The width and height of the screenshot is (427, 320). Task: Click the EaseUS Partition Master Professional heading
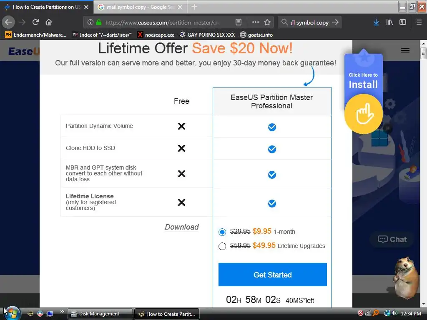click(x=272, y=102)
